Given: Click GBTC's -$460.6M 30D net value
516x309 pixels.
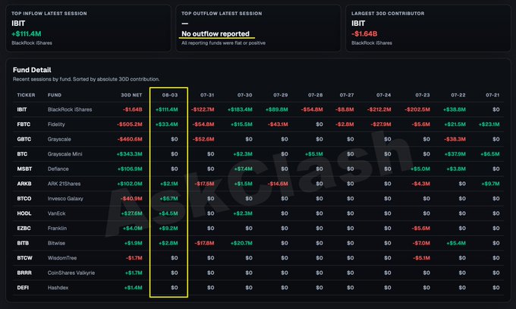Looking at the screenshot, I should (x=130, y=139).
